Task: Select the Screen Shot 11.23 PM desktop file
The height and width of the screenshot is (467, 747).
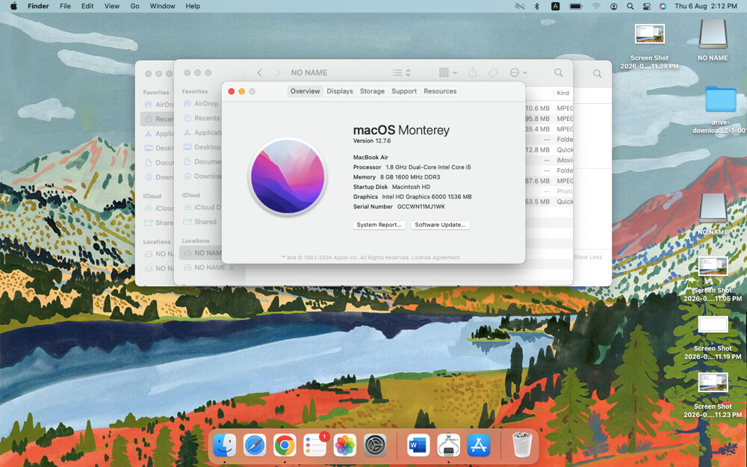Action: point(713,395)
